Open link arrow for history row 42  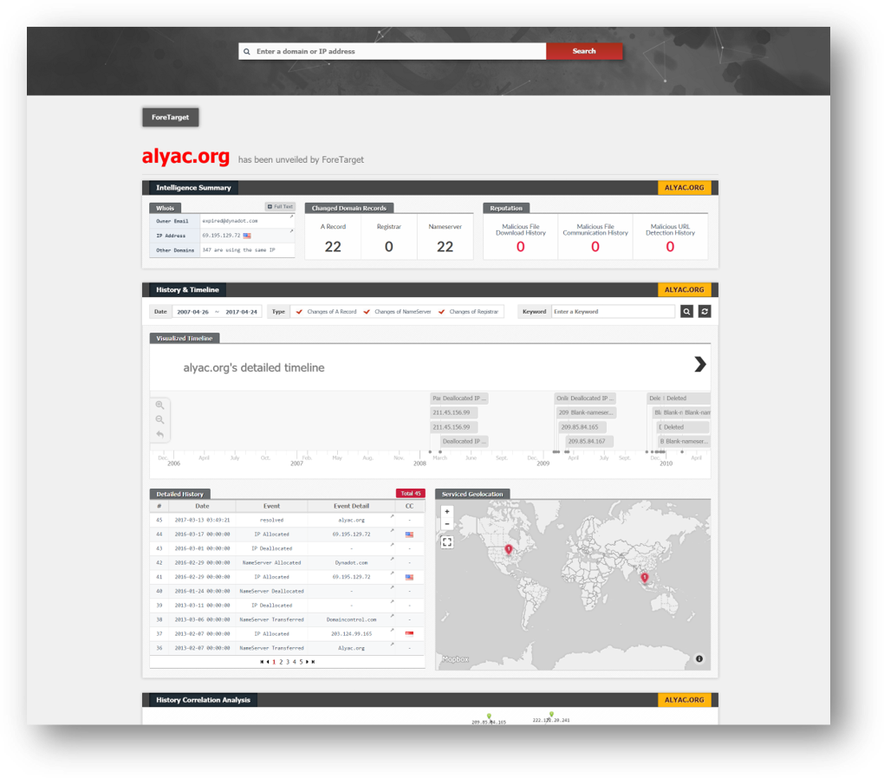point(393,560)
